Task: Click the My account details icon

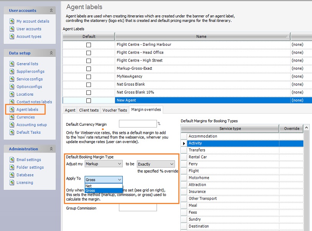Action: click(12, 22)
